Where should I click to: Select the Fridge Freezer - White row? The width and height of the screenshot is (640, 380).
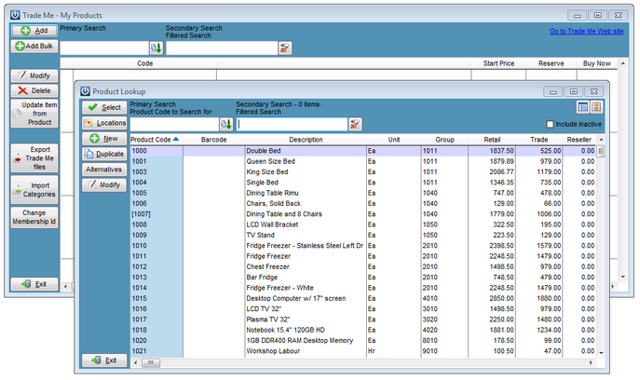click(363, 288)
